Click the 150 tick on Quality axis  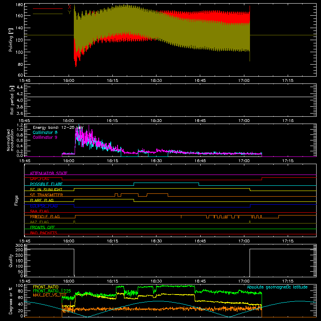(x=19, y=261)
